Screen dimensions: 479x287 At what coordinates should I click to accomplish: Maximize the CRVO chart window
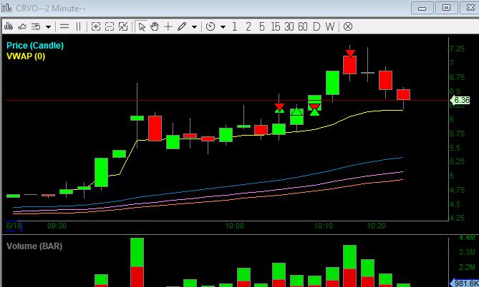[x=446, y=9]
